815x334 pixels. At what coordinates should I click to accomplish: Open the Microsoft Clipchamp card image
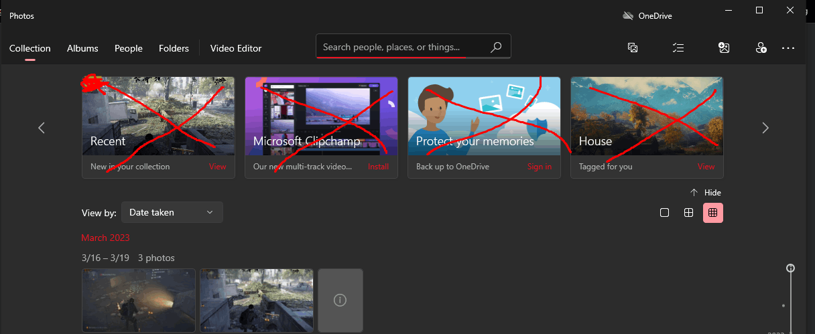click(x=321, y=116)
